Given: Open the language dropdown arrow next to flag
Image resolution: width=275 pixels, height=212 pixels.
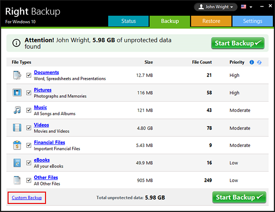Looking at the screenshot, I should (x=251, y=7).
